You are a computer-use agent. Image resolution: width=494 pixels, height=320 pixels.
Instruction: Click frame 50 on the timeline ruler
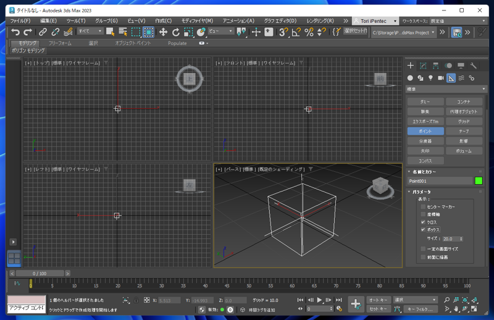coord(249,285)
